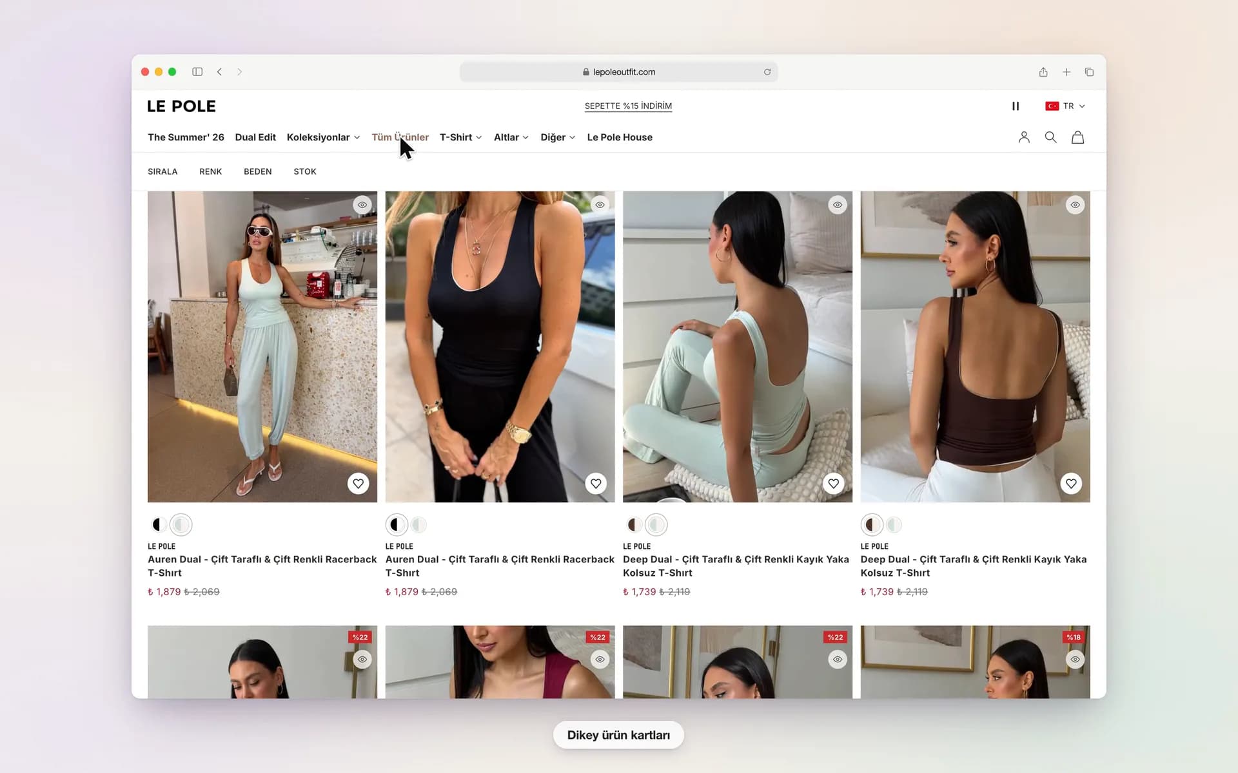Open the Le Pole House menu item
1238x773 pixels.
click(620, 137)
